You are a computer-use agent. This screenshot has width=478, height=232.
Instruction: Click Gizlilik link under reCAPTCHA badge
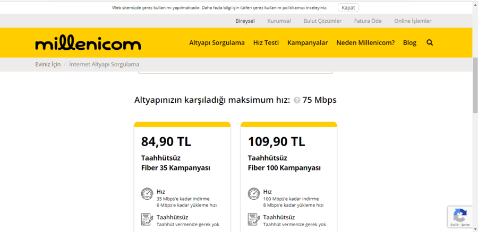(456, 225)
